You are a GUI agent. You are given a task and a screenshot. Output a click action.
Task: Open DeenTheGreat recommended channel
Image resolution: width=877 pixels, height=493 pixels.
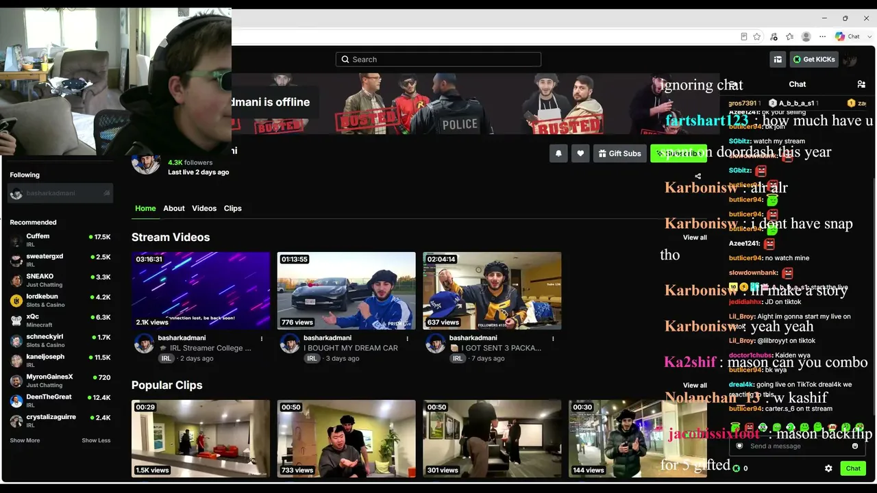[60, 401]
